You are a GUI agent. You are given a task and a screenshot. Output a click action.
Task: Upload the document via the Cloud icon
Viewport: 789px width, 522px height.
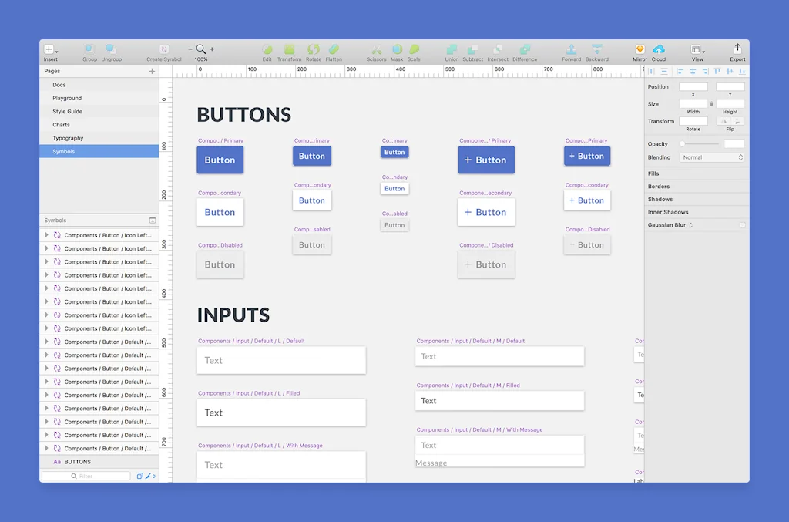point(659,48)
